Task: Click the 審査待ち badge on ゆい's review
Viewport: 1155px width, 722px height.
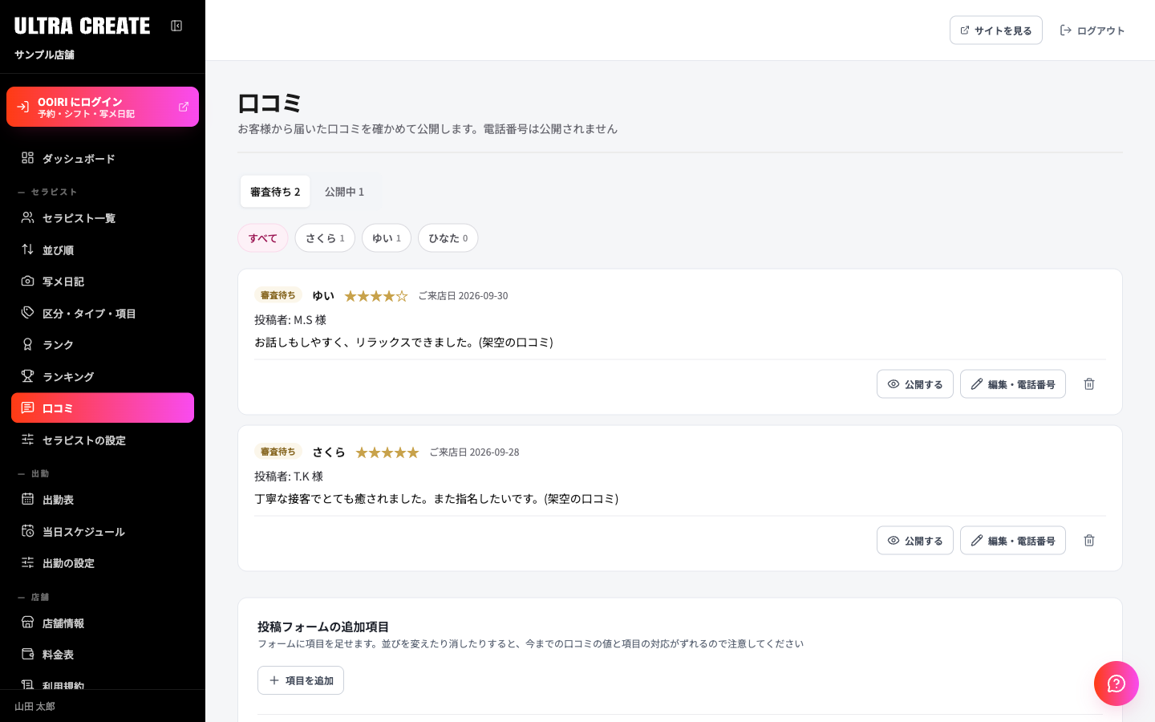Action: pyautogui.click(x=278, y=295)
